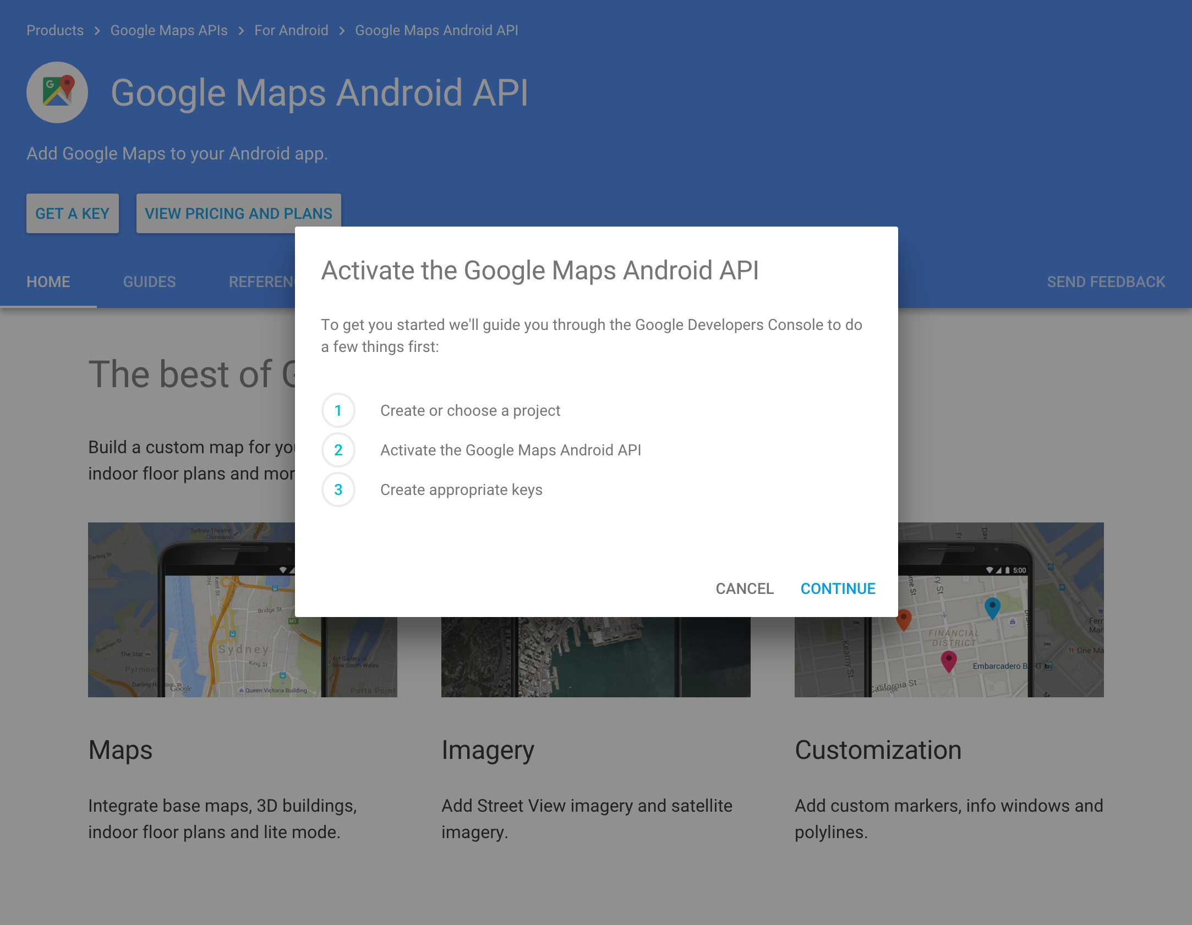
Task: Open the For Android breadcrumb link
Action: coord(291,31)
